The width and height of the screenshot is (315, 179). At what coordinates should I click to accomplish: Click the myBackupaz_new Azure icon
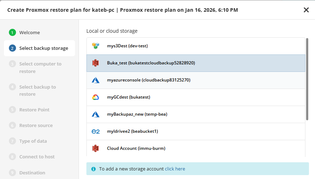(x=95, y=114)
